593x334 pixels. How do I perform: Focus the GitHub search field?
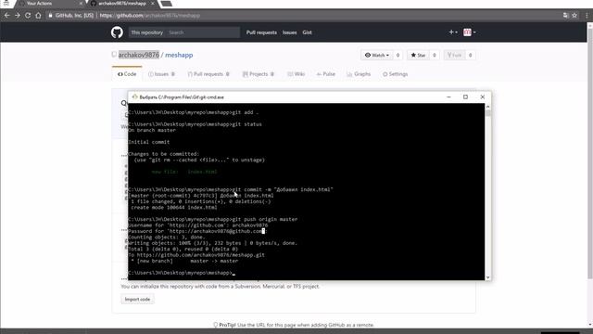click(x=203, y=32)
